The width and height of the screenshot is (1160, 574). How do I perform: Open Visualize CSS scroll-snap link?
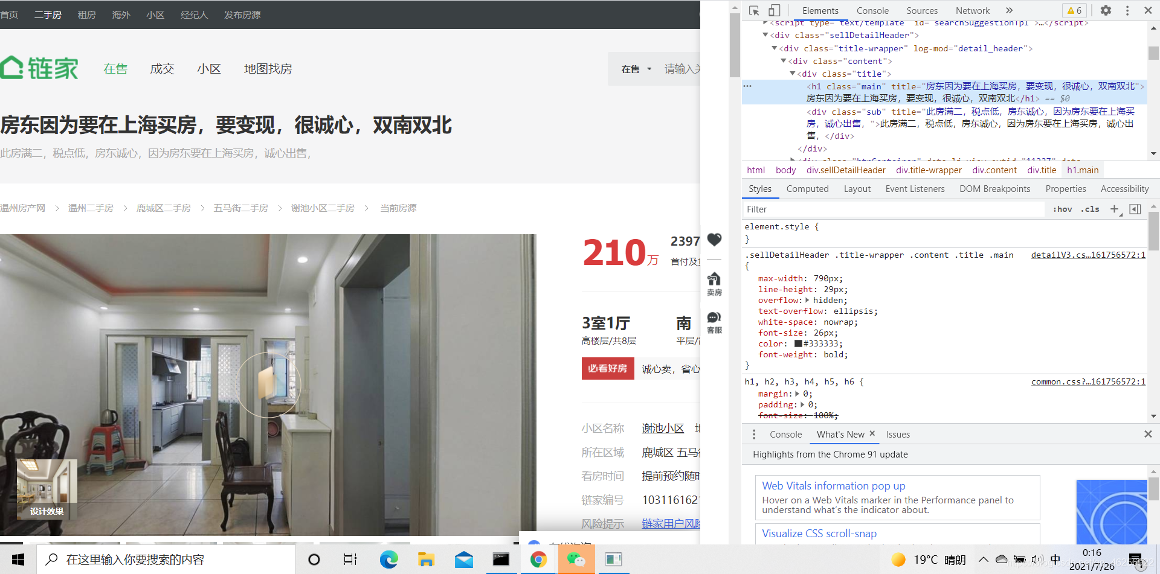click(x=819, y=534)
